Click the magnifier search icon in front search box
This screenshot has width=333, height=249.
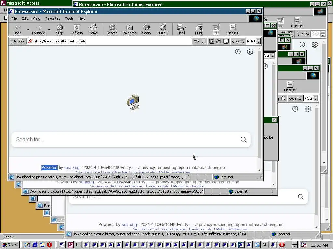[x=243, y=139]
